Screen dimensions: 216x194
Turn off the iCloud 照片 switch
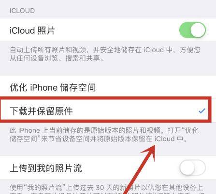pyautogui.click(x=192, y=30)
